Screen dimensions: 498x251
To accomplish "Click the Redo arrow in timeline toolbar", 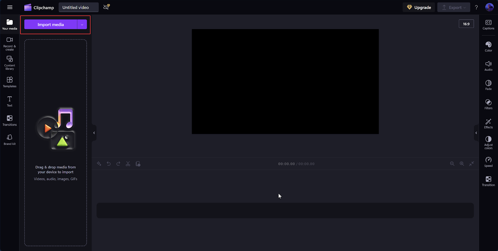I will (x=118, y=164).
